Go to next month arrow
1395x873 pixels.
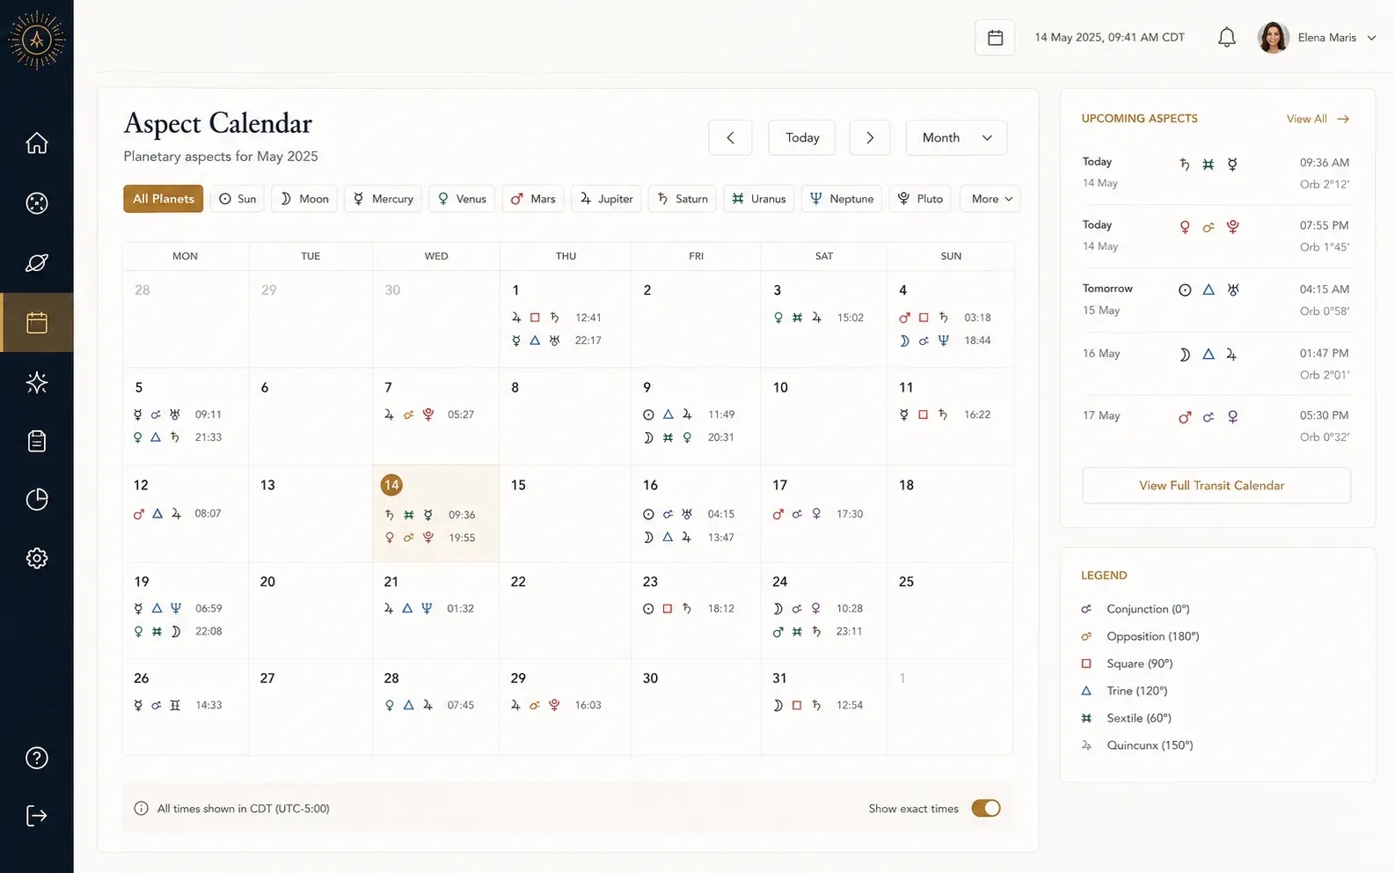870,138
